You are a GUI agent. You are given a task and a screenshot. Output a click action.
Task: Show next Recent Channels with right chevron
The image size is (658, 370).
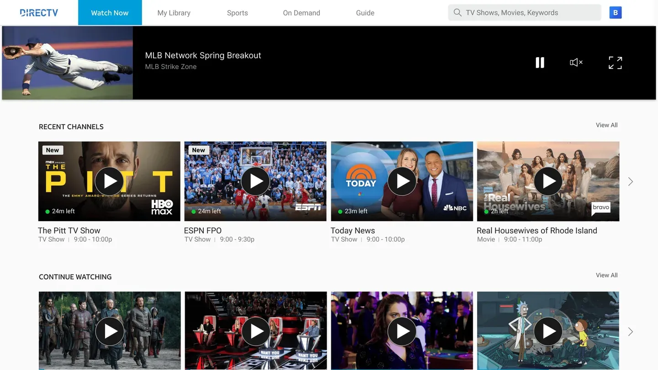[x=631, y=181]
